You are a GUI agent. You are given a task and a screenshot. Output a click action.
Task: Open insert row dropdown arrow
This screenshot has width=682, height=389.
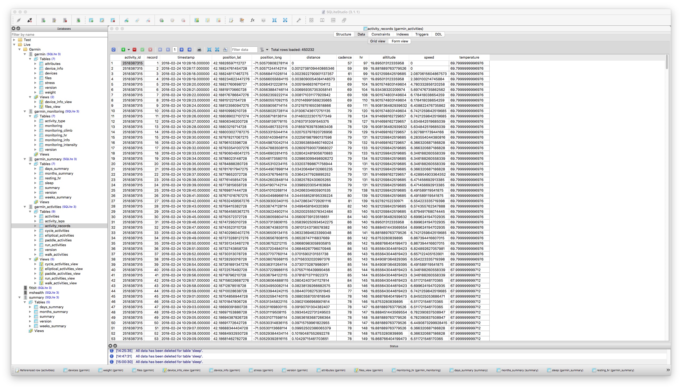[129, 50]
